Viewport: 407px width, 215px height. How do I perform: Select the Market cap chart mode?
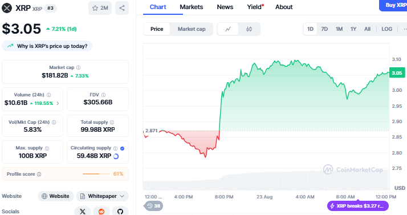[x=192, y=29]
